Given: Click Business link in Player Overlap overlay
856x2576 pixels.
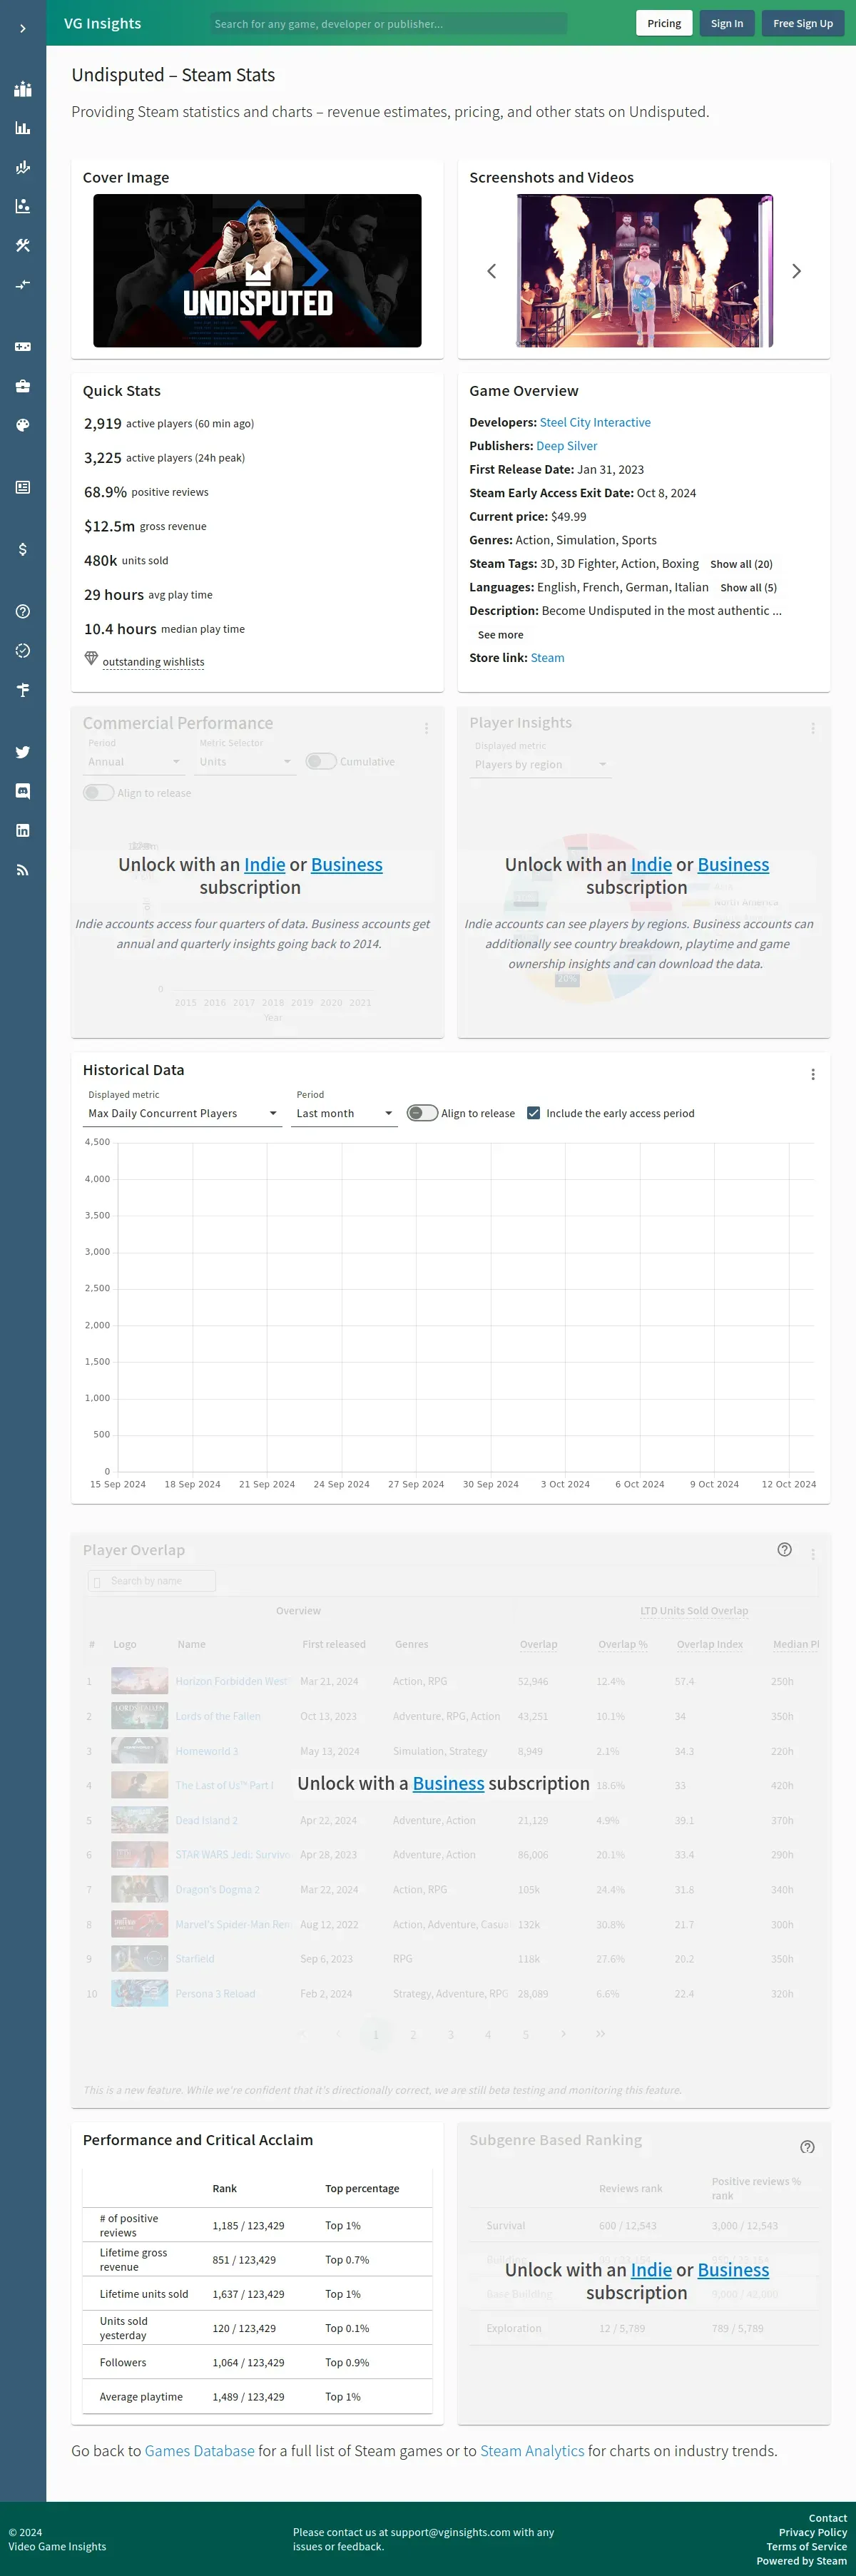Looking at the screenshot, I should (x=448, y=1783).
